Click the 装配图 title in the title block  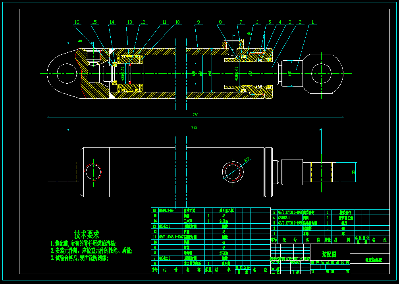click(x=330, y=253)
